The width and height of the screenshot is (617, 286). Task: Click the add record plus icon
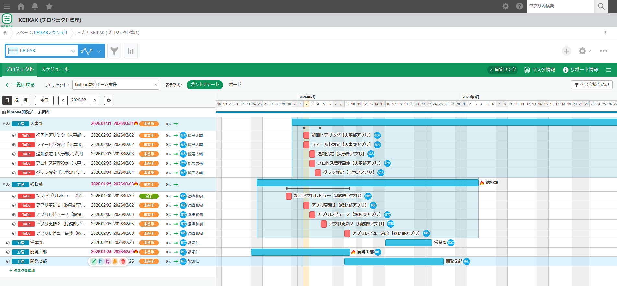tap(566, 51)
